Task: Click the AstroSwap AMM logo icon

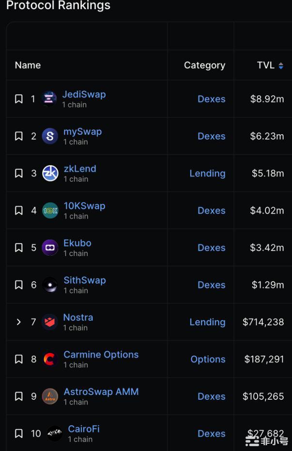Action: (50, 396)
